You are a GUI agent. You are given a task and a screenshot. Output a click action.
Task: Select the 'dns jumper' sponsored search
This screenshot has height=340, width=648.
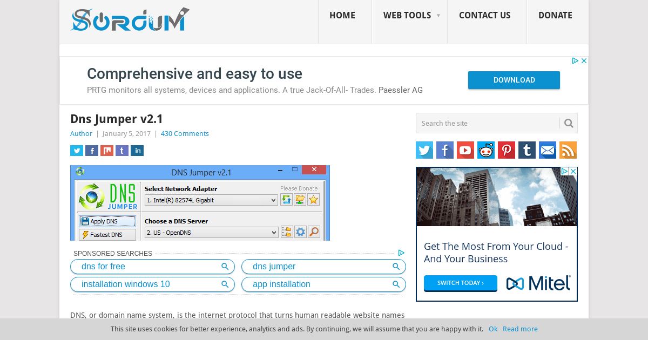323,267
